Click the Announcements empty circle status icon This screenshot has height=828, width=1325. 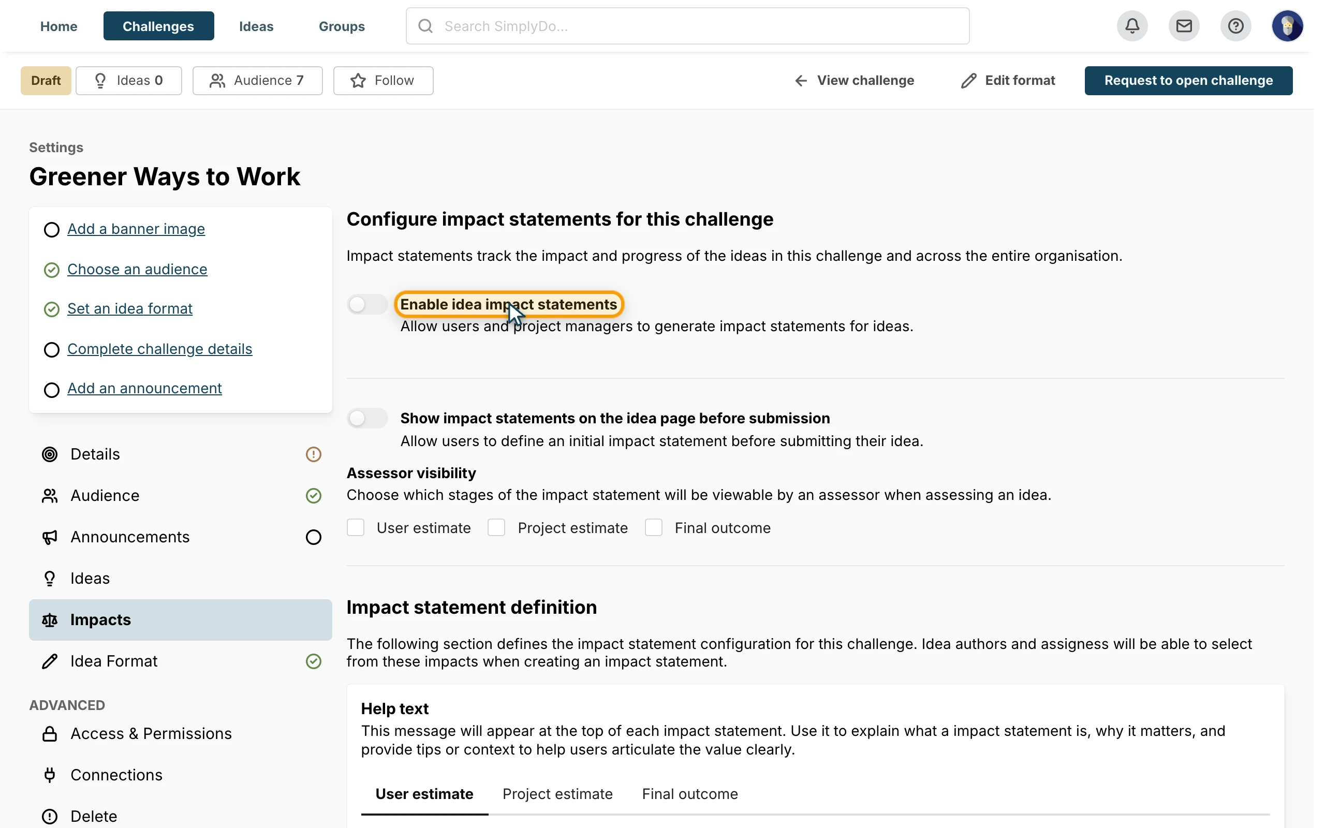[313, 537]
